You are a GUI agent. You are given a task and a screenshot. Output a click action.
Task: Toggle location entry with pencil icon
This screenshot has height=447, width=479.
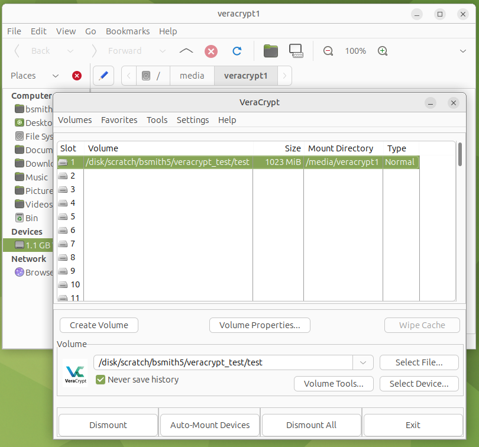(103, 76)
